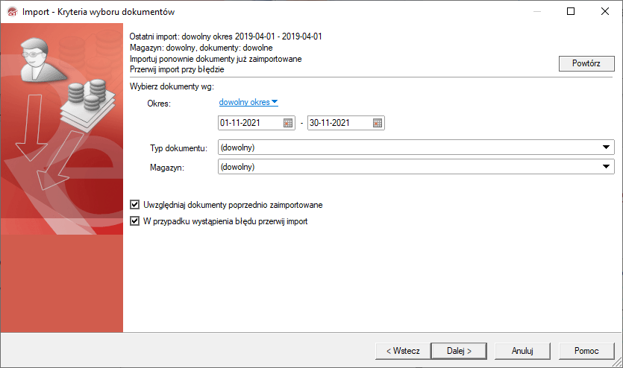Screen dimensions: 623x368
Task: Open calendar picker for end date 30-11-2021
Action: point(378,123)
